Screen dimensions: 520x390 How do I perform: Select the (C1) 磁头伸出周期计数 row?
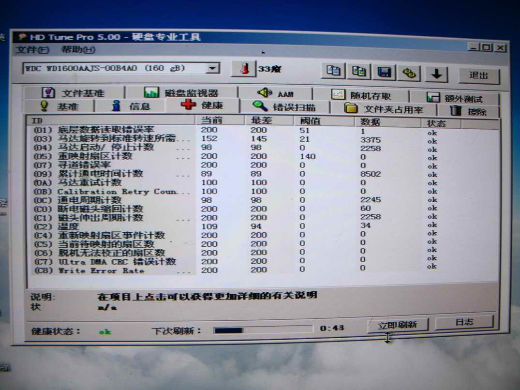click(x=262, y=218)
